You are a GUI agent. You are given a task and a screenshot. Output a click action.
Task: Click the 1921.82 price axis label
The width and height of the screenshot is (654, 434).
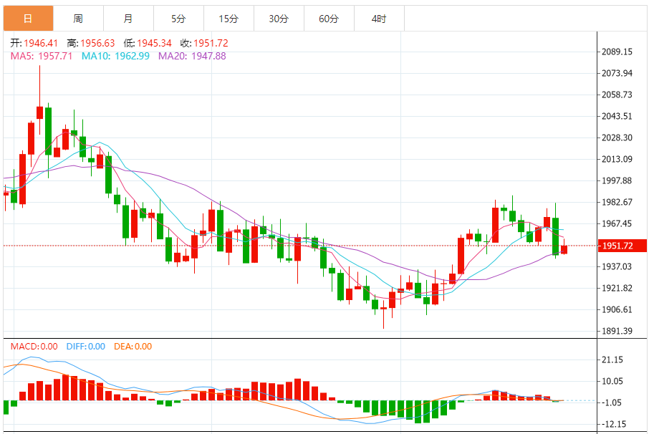pyautogui.click(x=617, y=288)
